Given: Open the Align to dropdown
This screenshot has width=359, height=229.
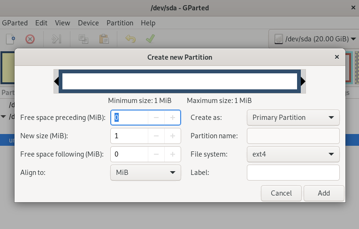Looking at the screenshot, I should point(145,173).
